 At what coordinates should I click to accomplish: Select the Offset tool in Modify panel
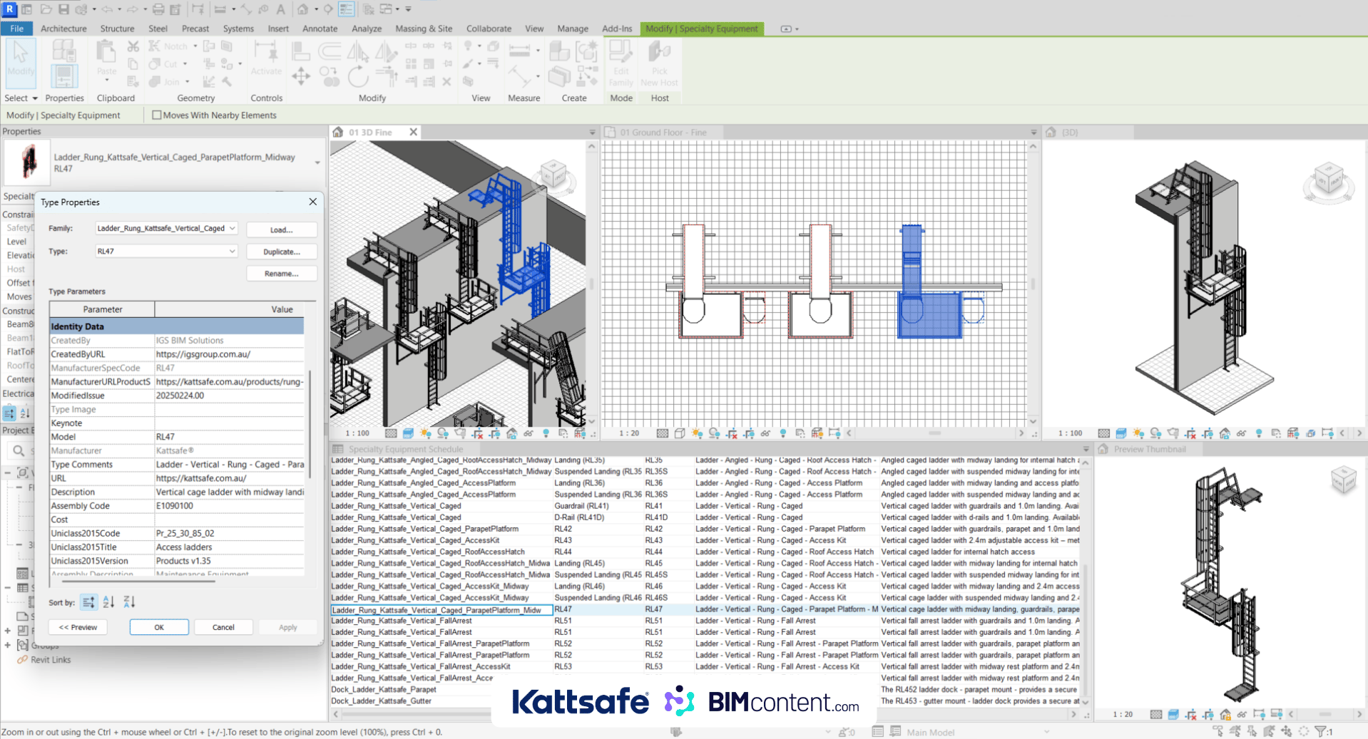tap(330, 51)
